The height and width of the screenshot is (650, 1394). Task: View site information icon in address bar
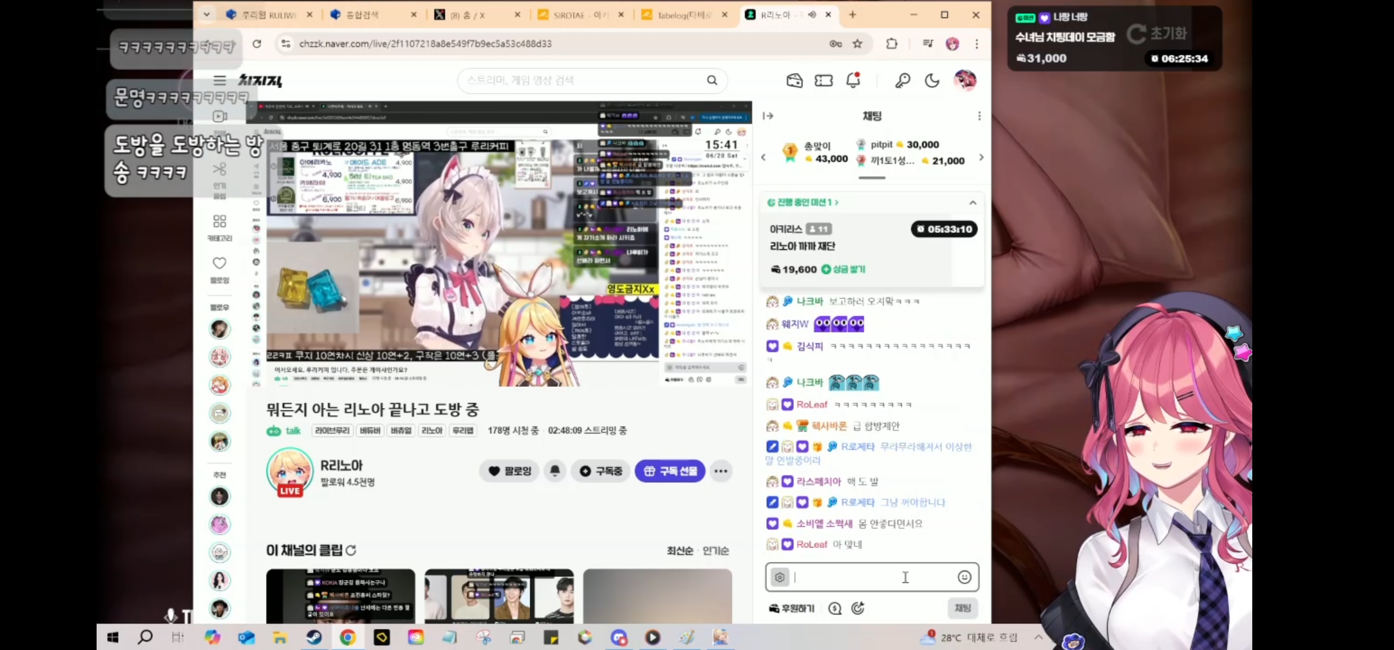[x=285, y=44]
